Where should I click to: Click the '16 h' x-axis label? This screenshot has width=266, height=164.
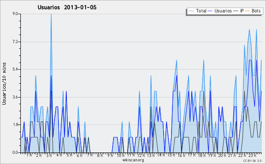(x=181, y=155)
